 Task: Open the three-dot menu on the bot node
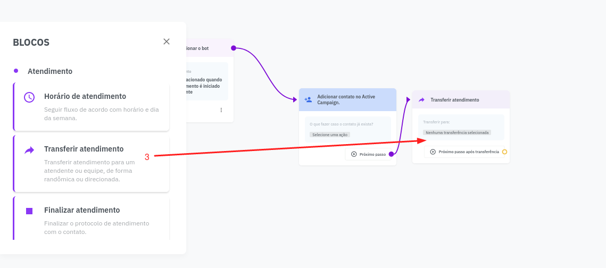pyautogui.click(x=221, y=110)
